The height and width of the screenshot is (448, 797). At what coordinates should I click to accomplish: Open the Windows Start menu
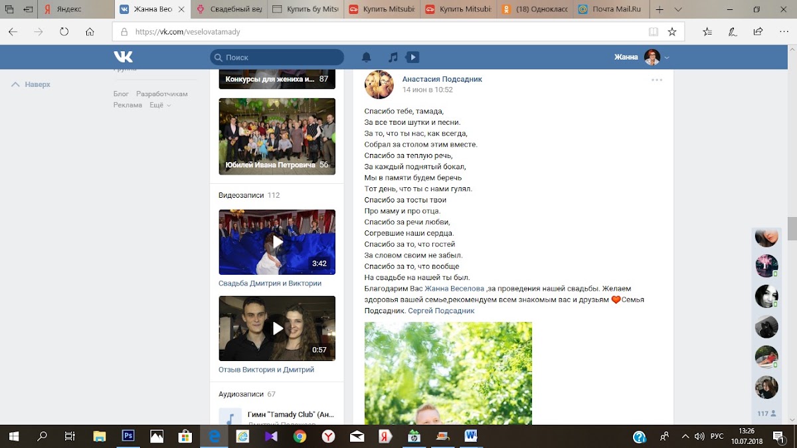(14, 436)
